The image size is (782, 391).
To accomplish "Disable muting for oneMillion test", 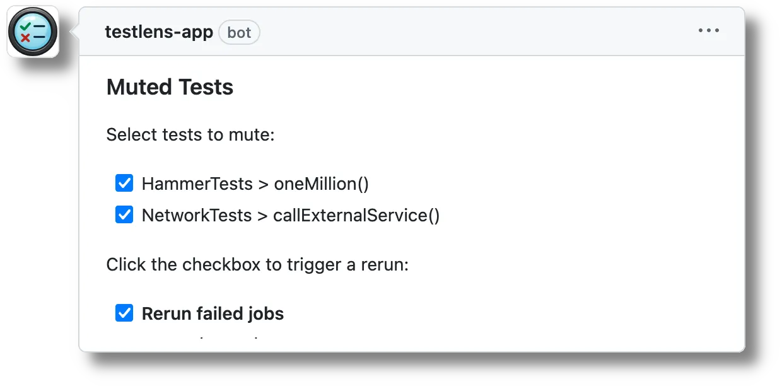I will click(x=124, y=183).
